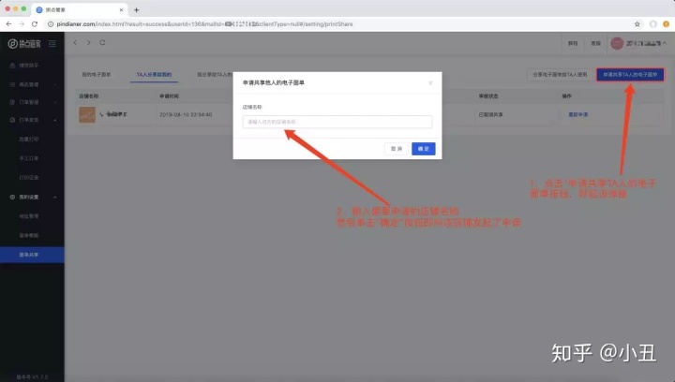Go back with the in-app left arrow
Viewport: 675px width, 382px height.
pyautogui.click(x=75, y=42)
